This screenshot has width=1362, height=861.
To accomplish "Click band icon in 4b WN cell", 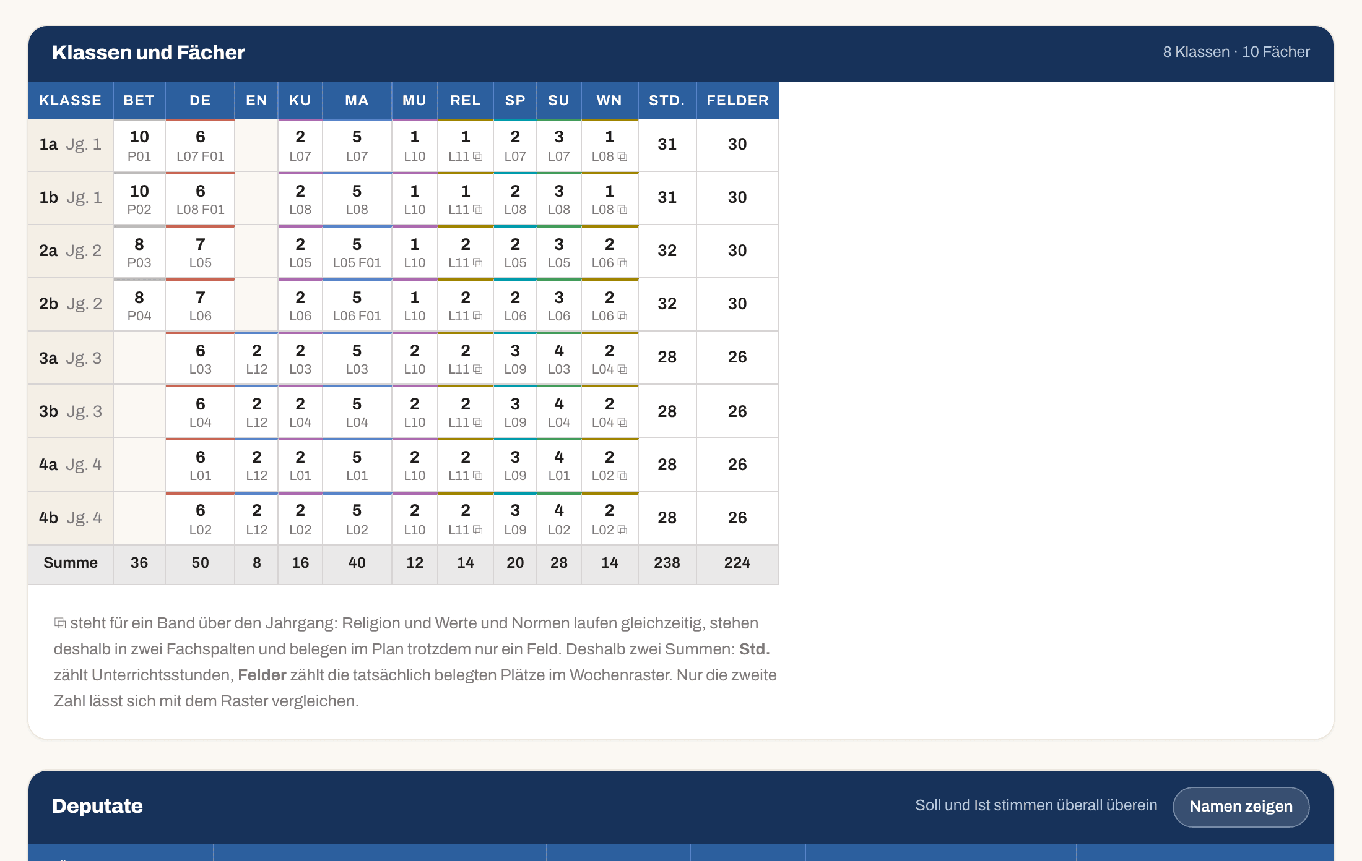I will click(x=622, y=530).
